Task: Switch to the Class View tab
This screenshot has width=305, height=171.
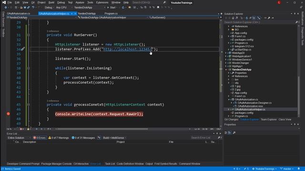Action: pyautogui.click(x=285, y=119)
